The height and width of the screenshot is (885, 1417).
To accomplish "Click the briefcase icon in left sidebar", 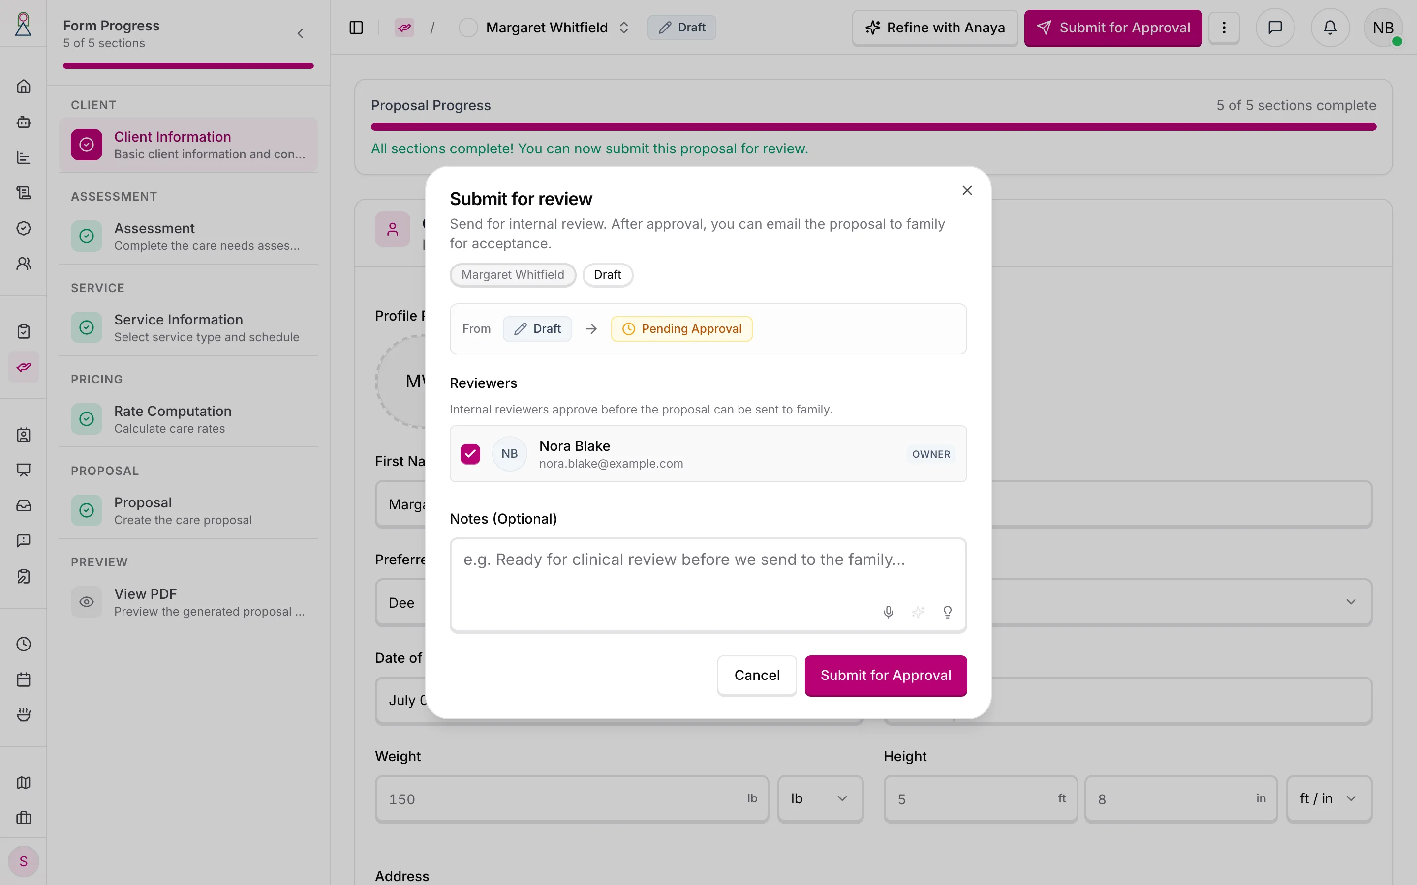I will click(x=24, y=818).
